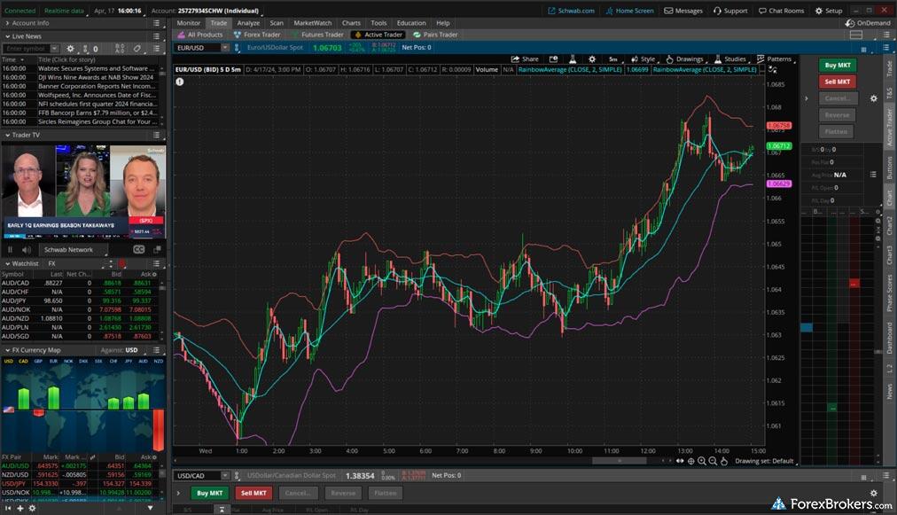
Task: Toggle the flexible grid layout button
Action: (856, 35)
